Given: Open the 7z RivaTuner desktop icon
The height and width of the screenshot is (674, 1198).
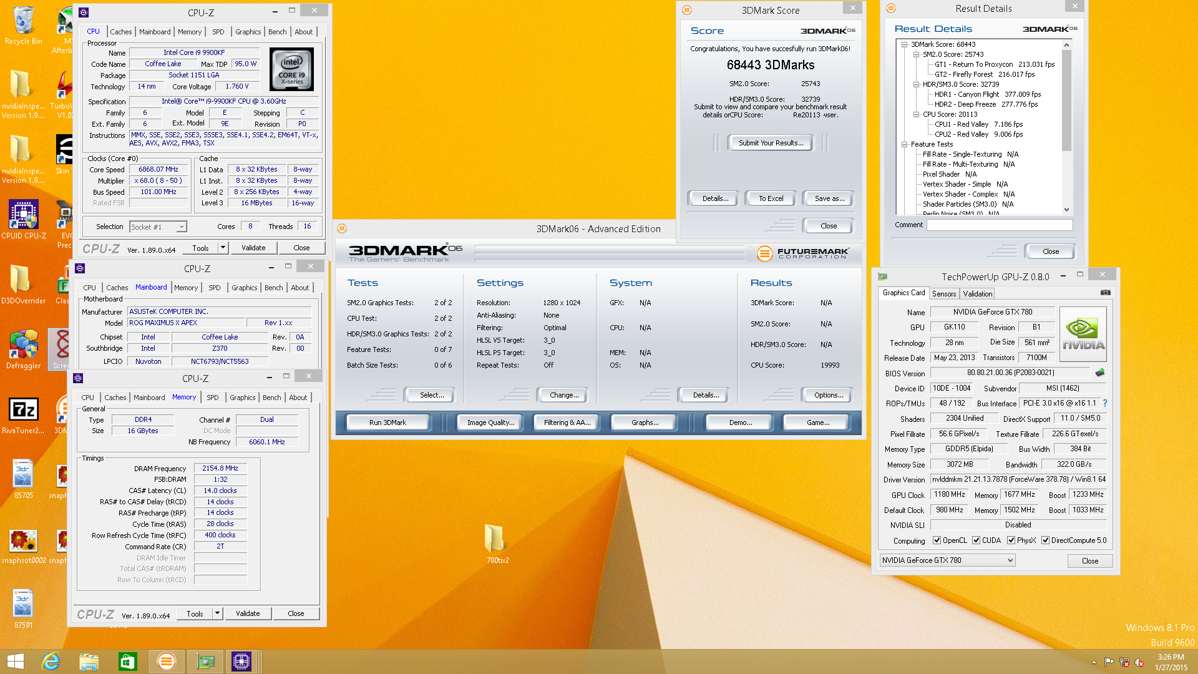Looking at the screenshot, I should (x=23, y=414).
